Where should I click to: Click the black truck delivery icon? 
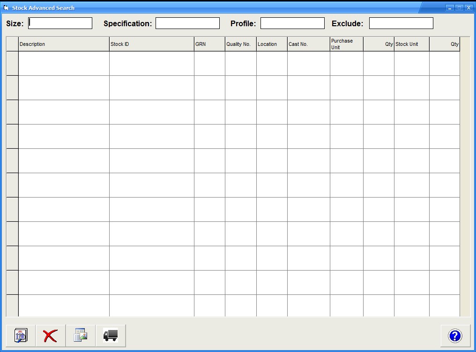point(111,336)
